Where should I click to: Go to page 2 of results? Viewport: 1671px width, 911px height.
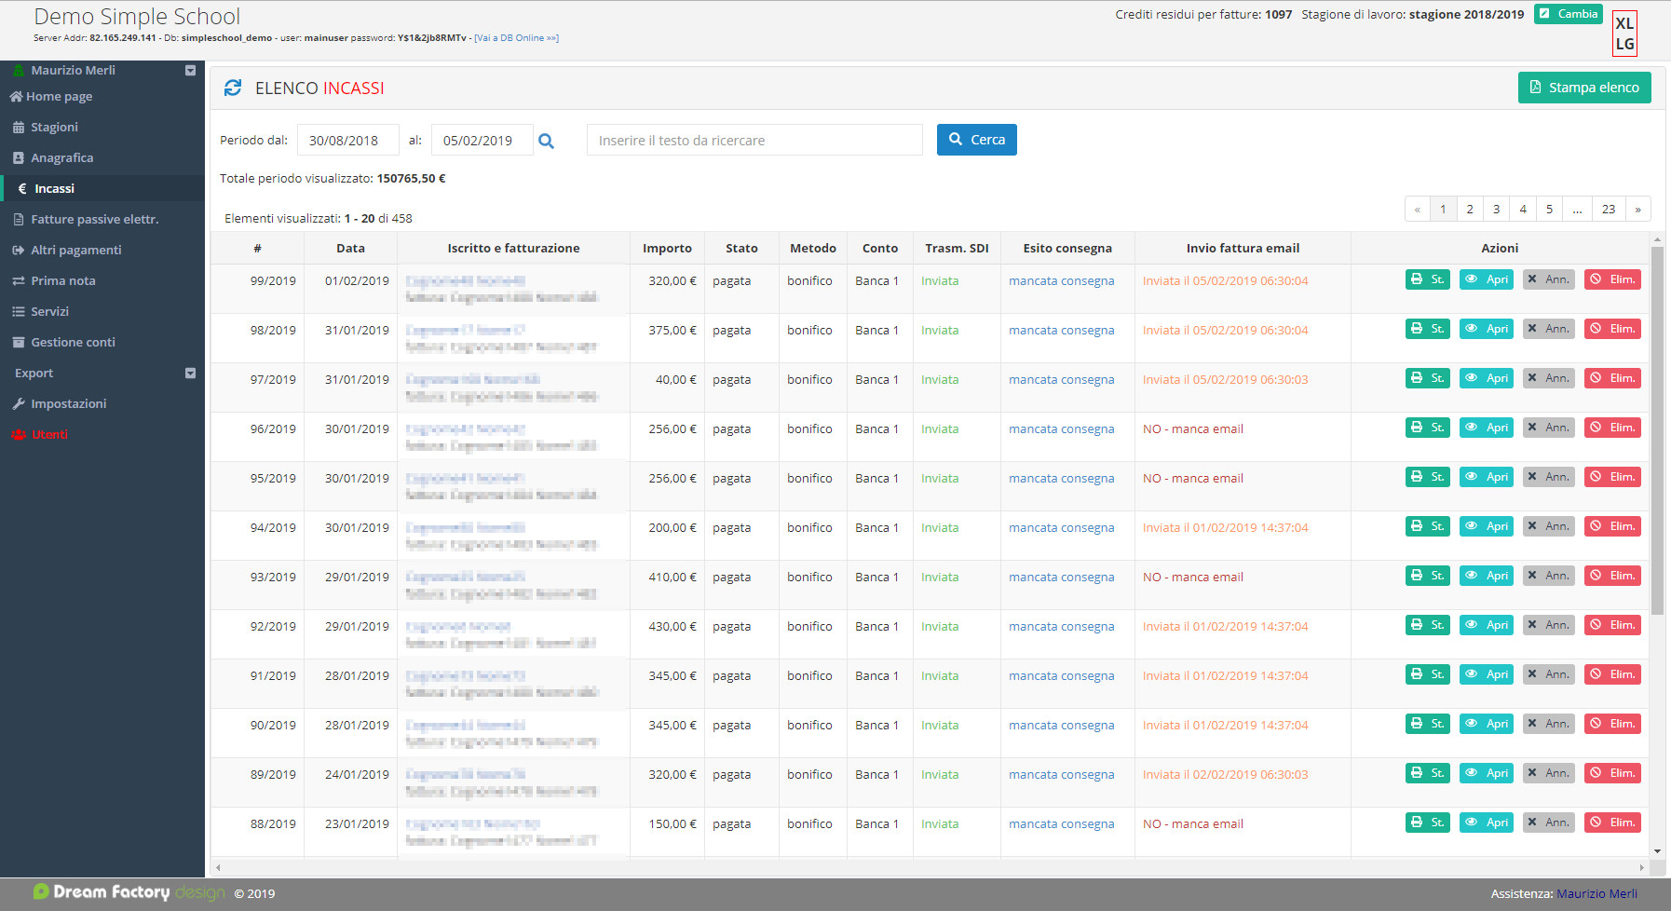[x=1470, y=209]
